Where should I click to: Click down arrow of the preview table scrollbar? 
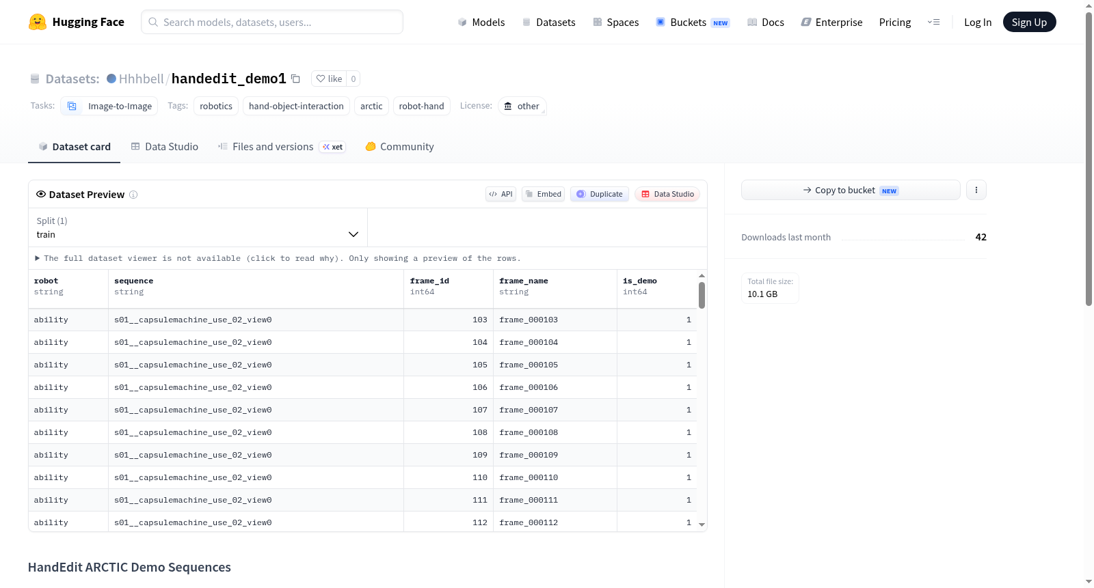702,524
